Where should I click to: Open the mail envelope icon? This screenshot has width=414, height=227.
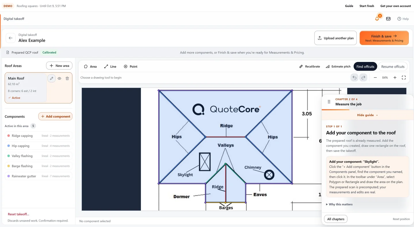(x=388, y=19)
